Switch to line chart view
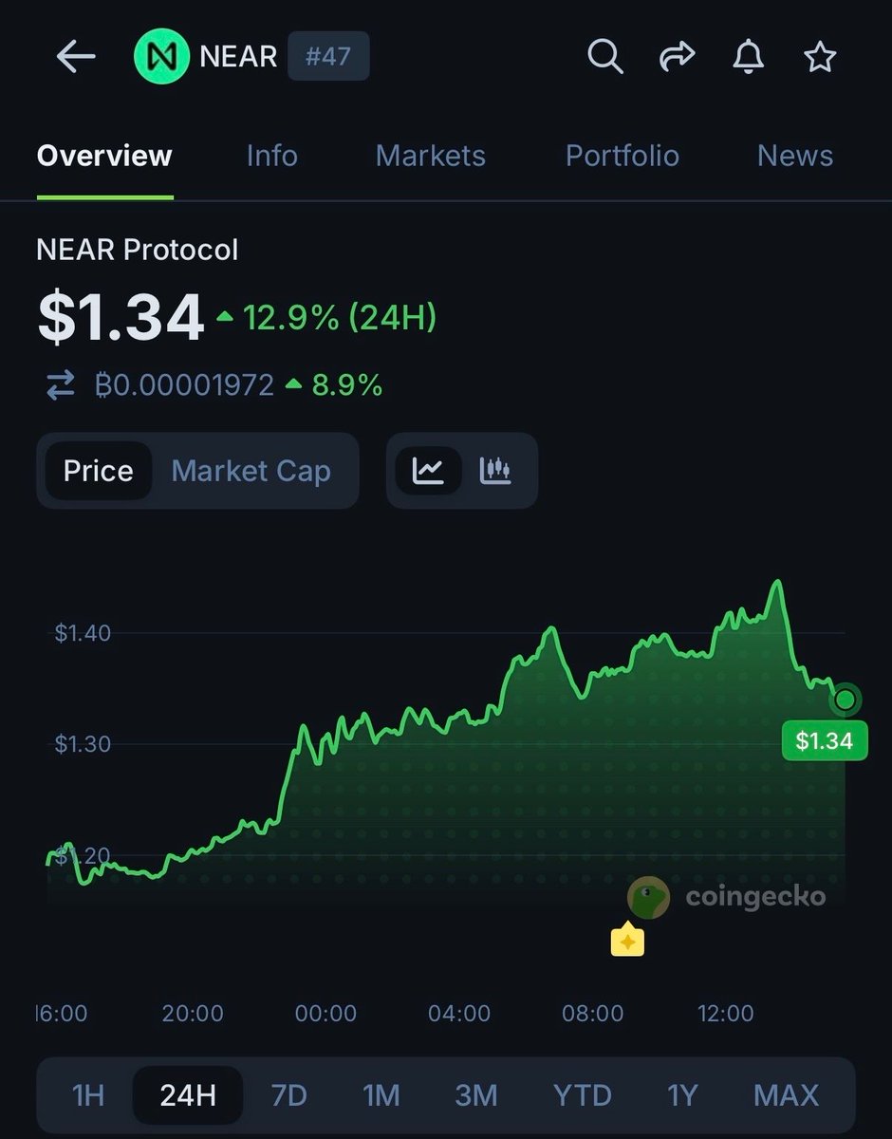892x1139 pixels. 428,471
